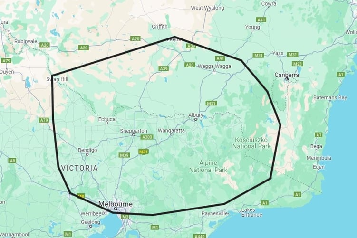The height and width of the screenshot is (238, 357).
Task: Select the Alpine National Park label
Action: pyautogui.click(x=208, y=166)
